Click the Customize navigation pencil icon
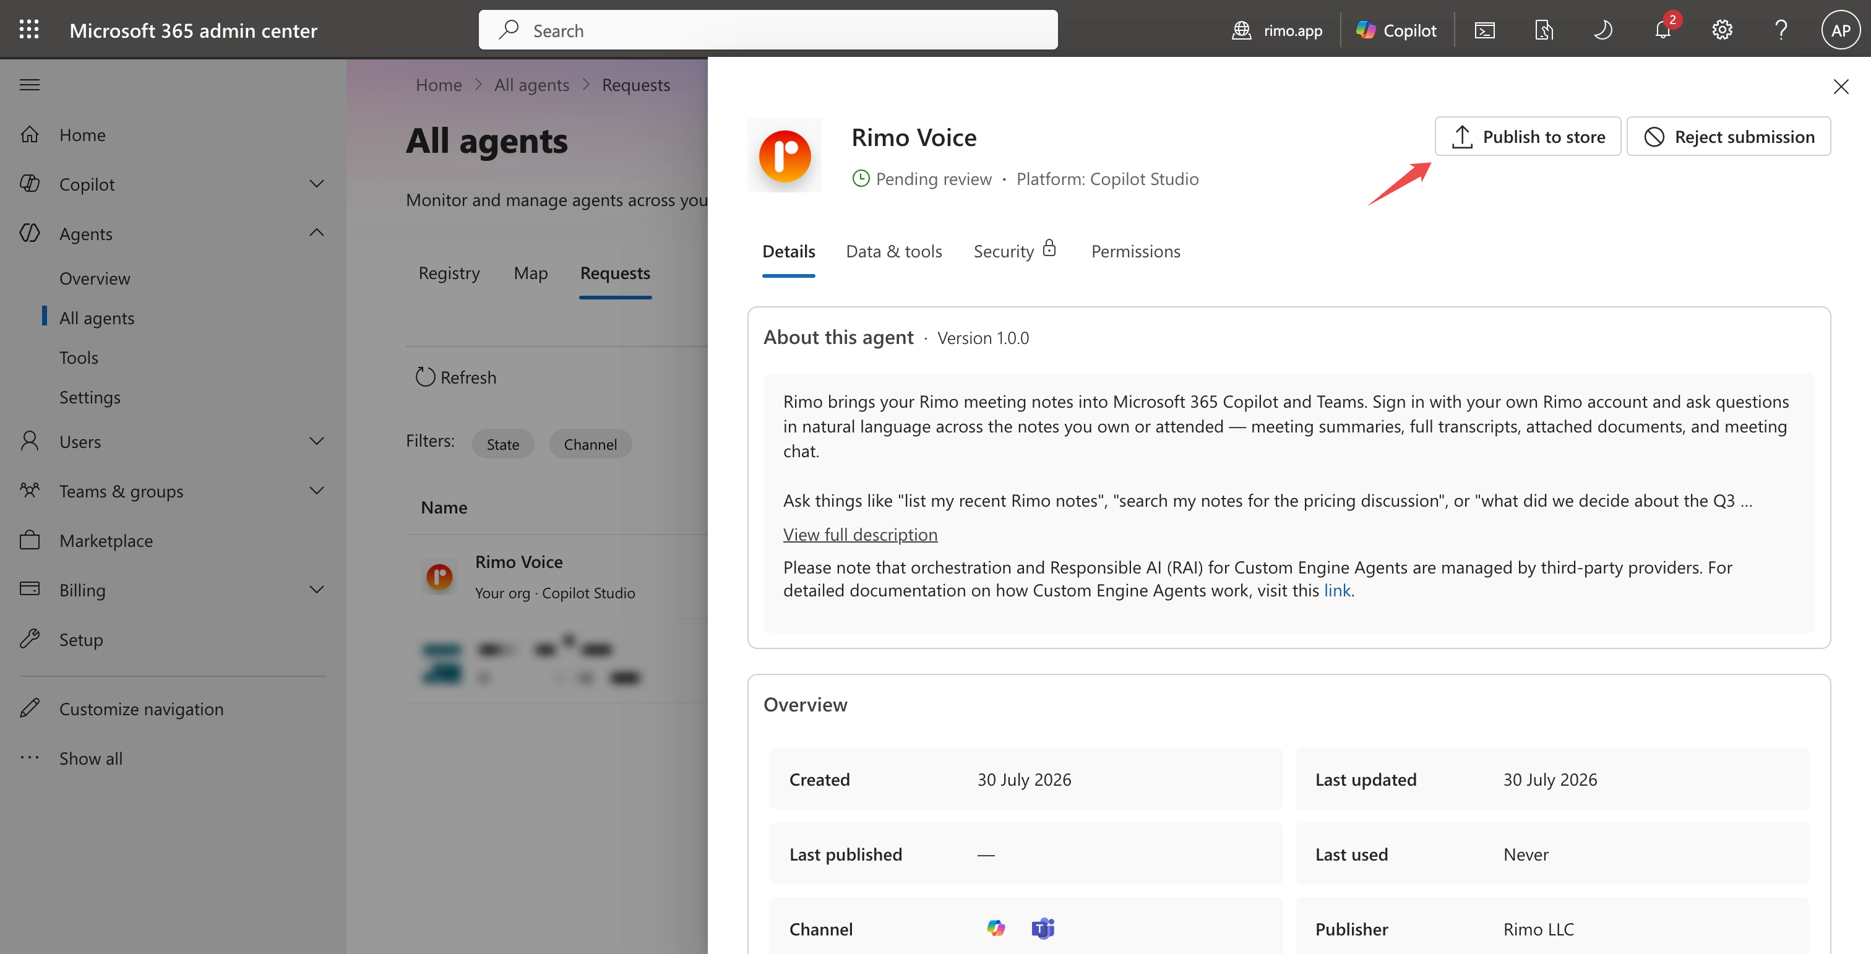The image size is (1871, 954). [30, 708]
